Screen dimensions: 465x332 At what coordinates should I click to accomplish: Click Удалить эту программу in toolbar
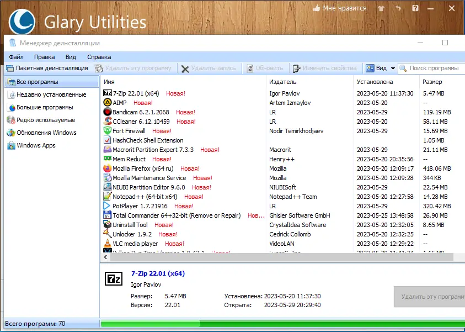point(133,68)
